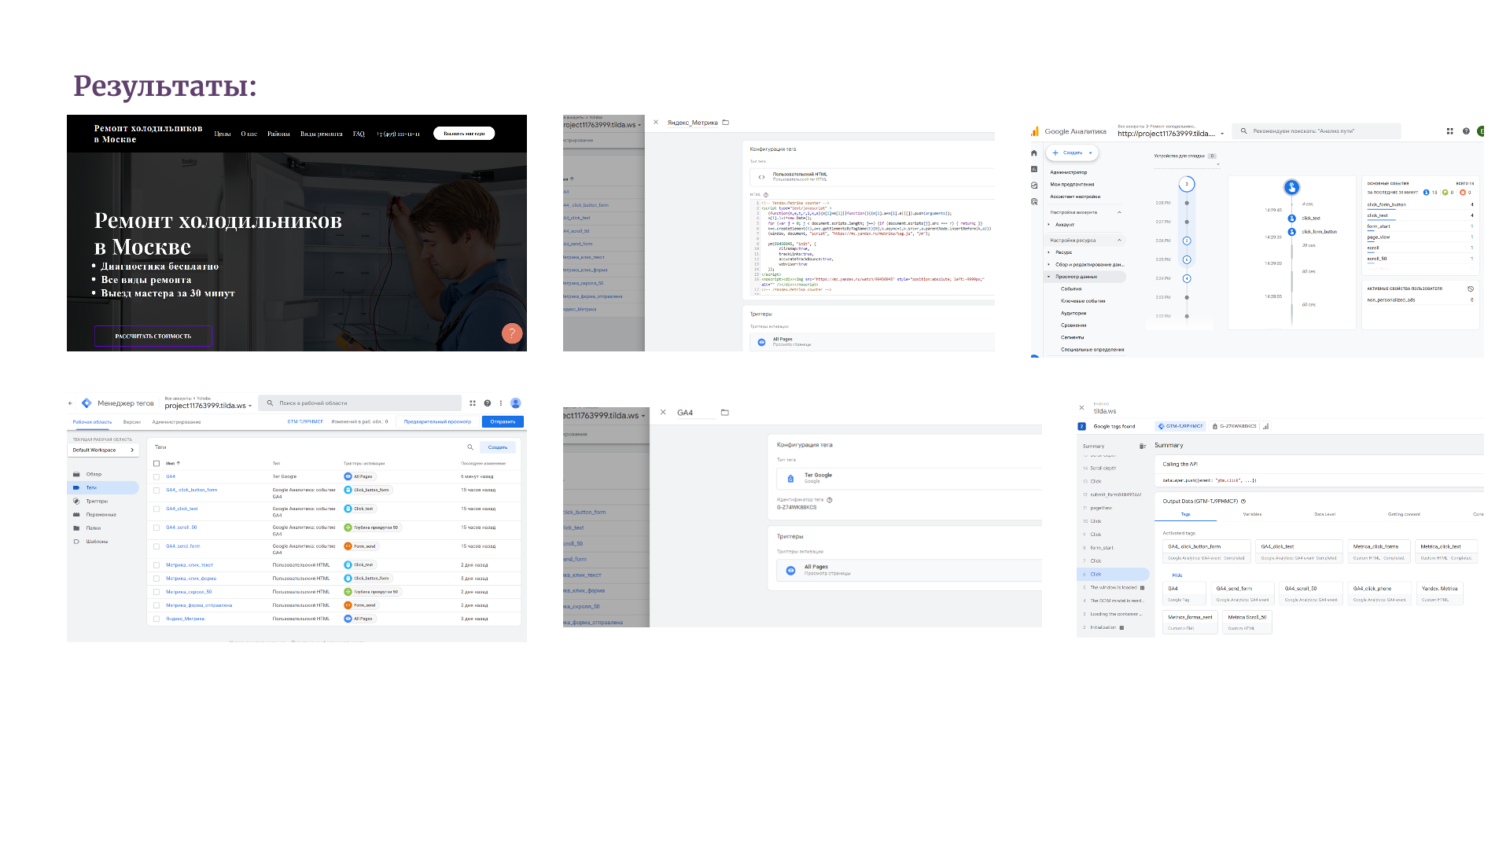Image resolution: width=1510 pixels, height=849 pixels.
Task: Click Google Analytics logo
Action: (1035, 131)
